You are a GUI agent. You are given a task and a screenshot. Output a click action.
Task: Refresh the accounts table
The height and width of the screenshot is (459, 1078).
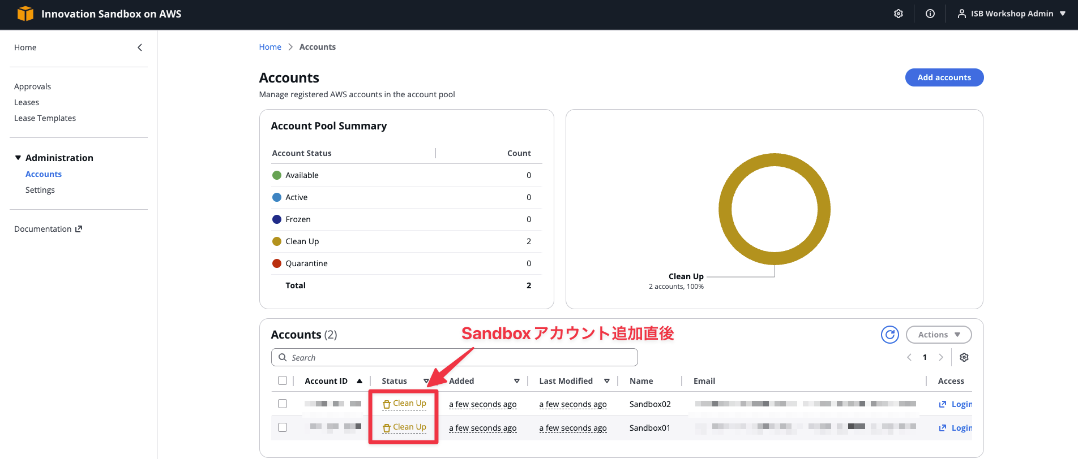889,335
